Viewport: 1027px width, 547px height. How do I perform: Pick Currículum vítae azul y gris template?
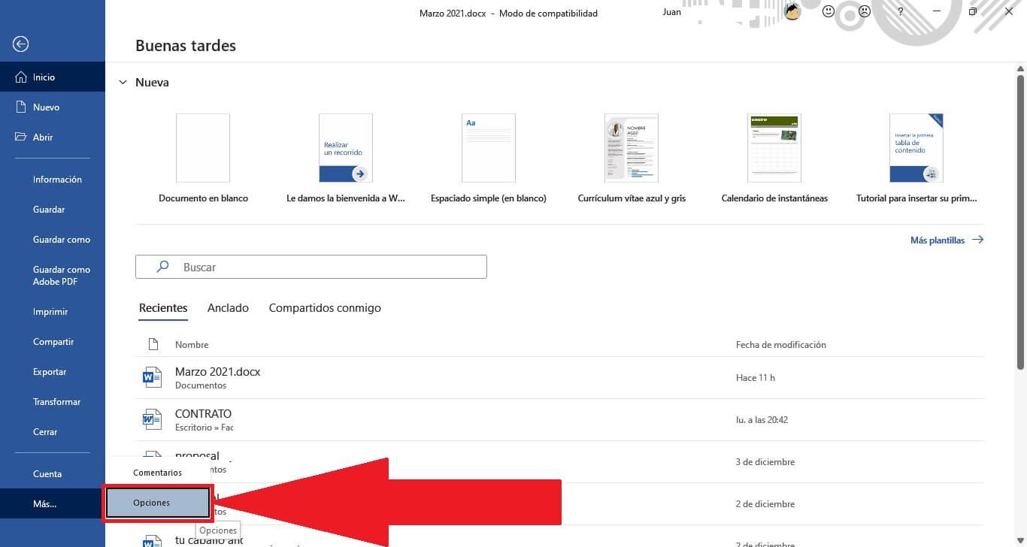coord(632,148)
